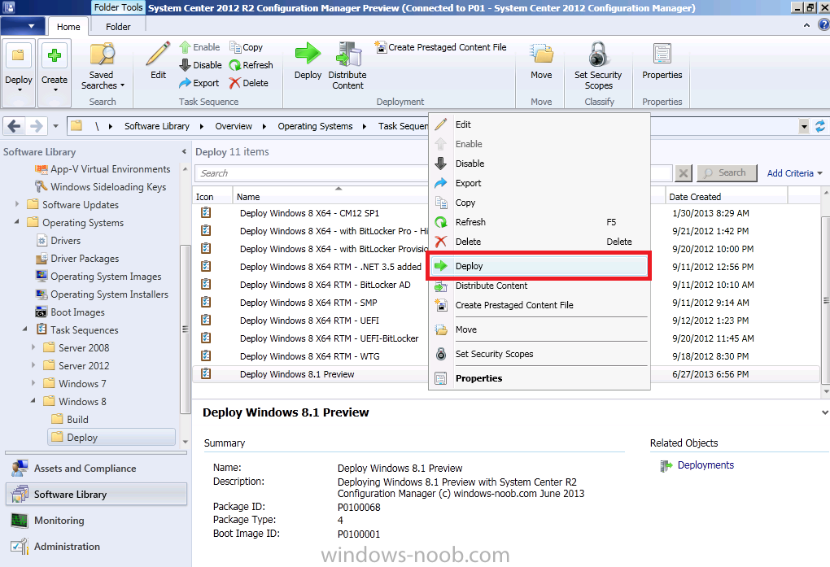Screen dimensions: 830x567
Task: Select App-V Virtual Environments in the tree
Action: (103, 169)
